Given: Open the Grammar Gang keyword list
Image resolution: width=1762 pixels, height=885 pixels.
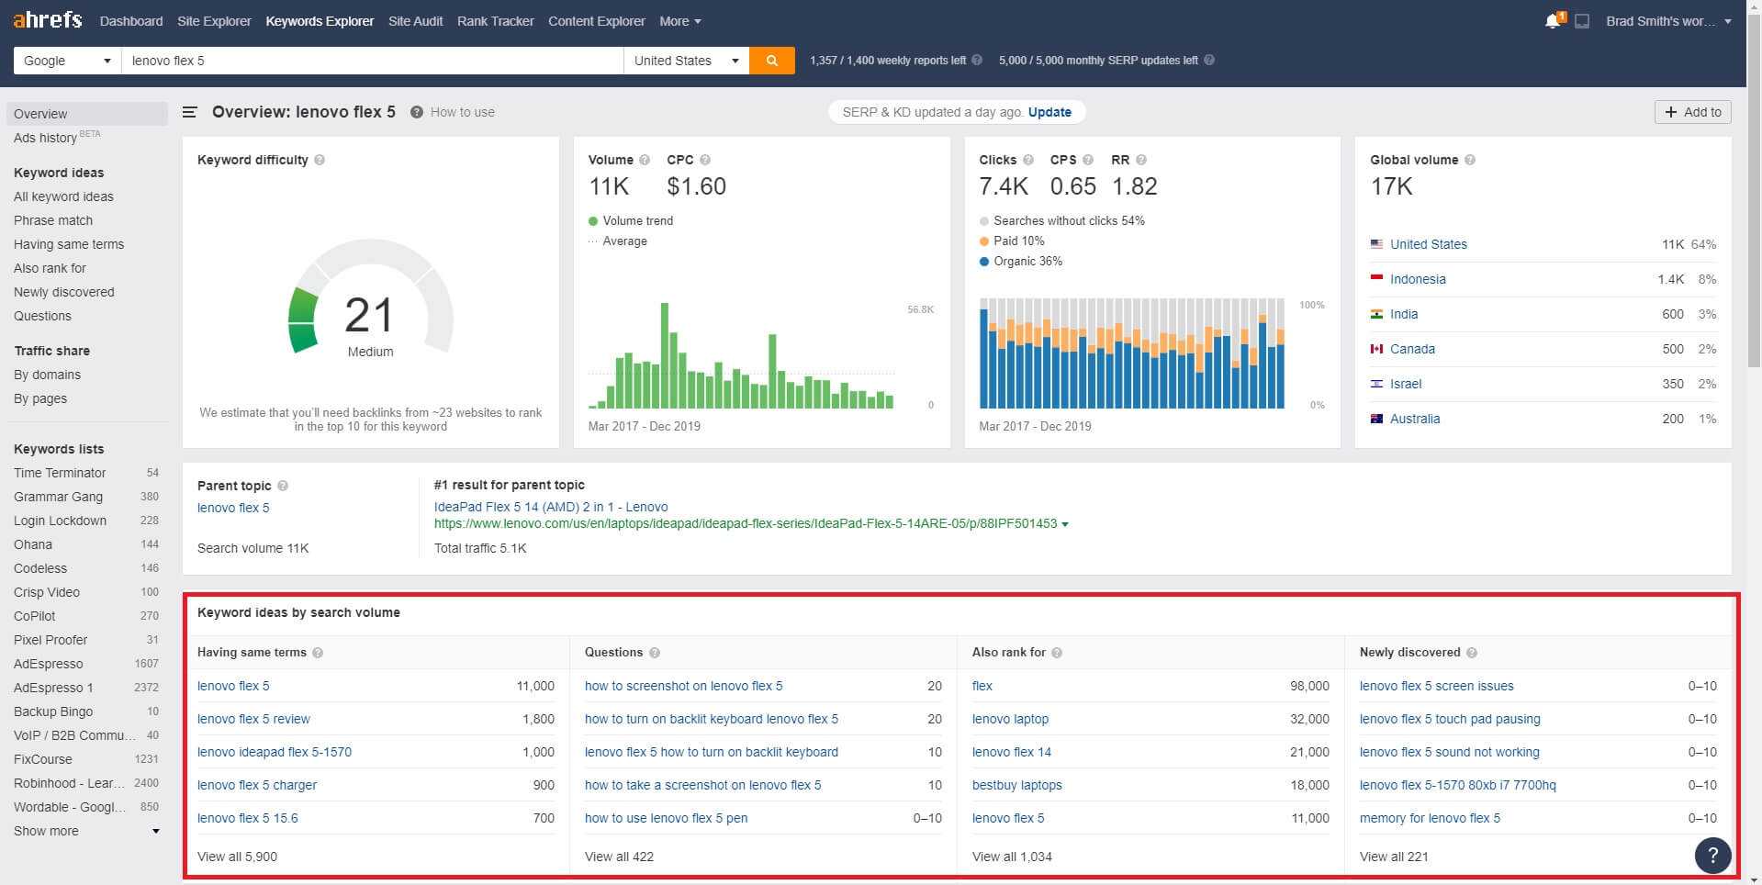Looking at the screenshot, I should coord(58,497).
